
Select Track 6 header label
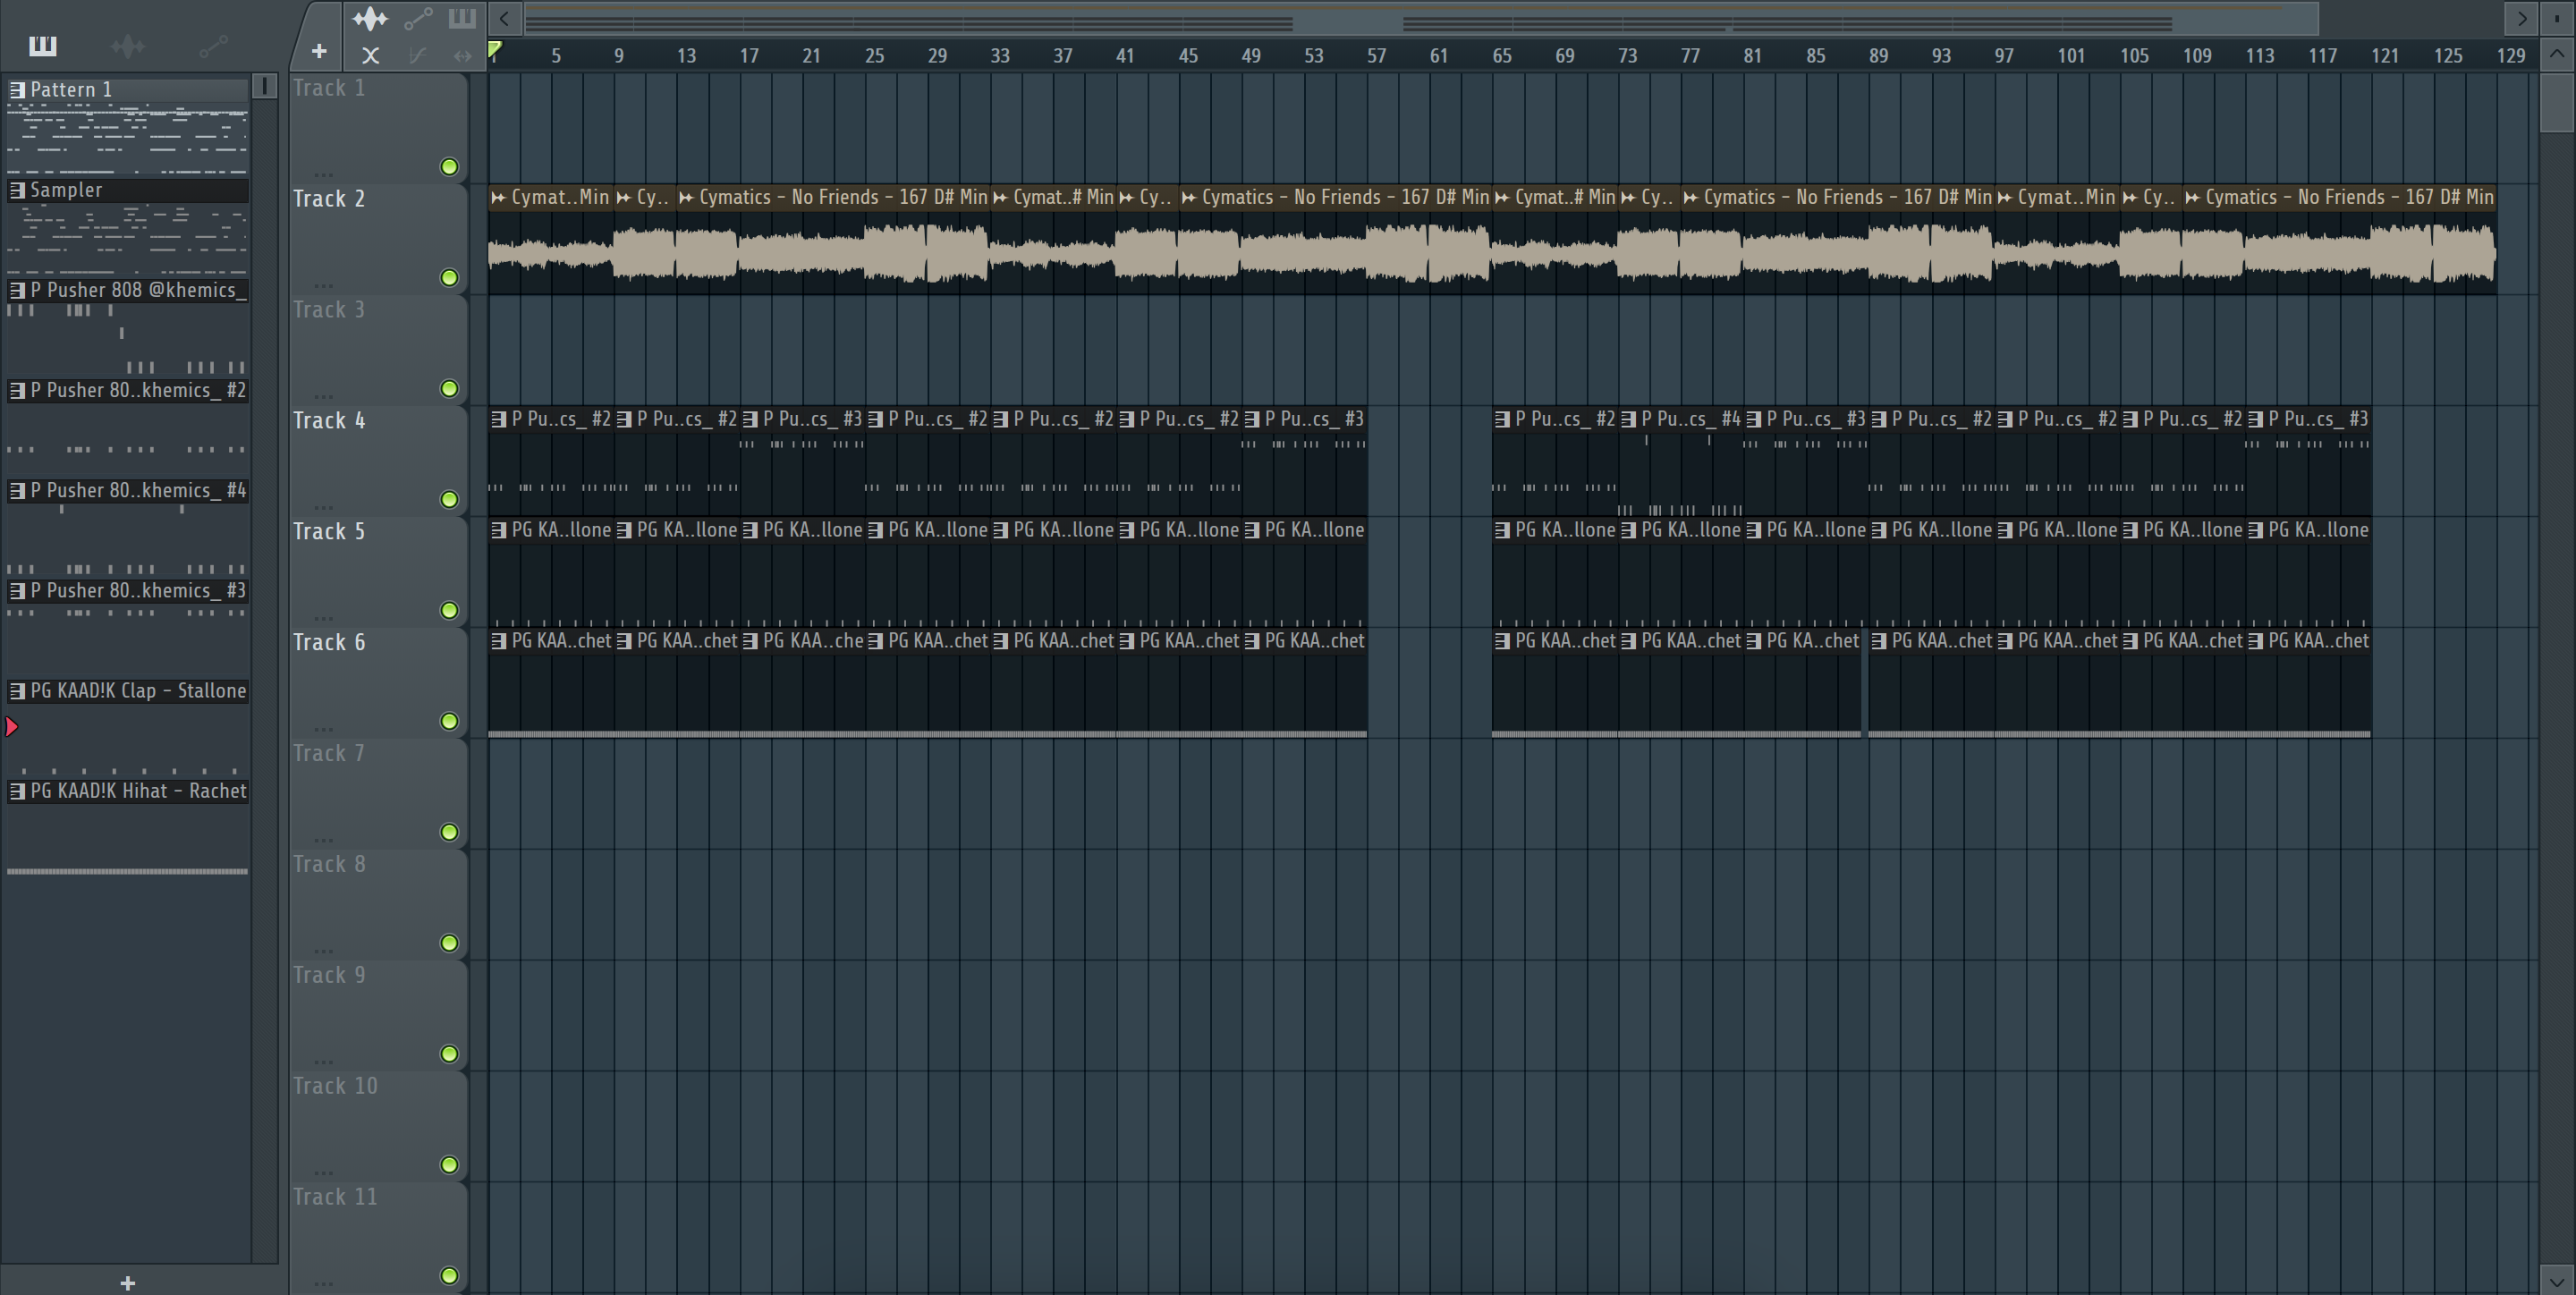(329, 643)
